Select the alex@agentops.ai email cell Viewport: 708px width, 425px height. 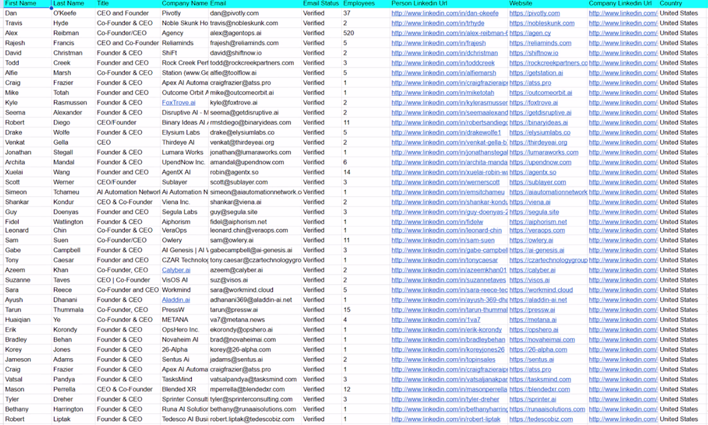255,33
